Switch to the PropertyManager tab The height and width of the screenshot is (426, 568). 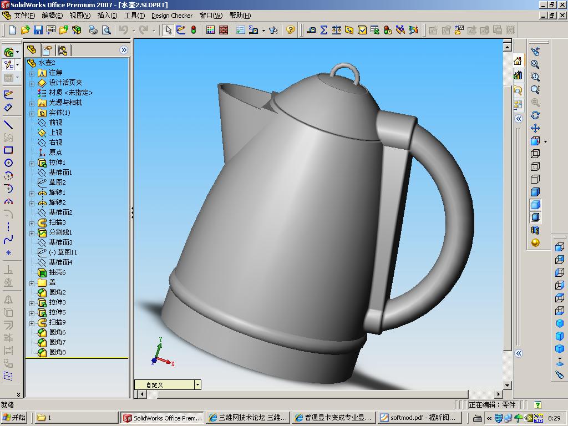tap(47, 50)
